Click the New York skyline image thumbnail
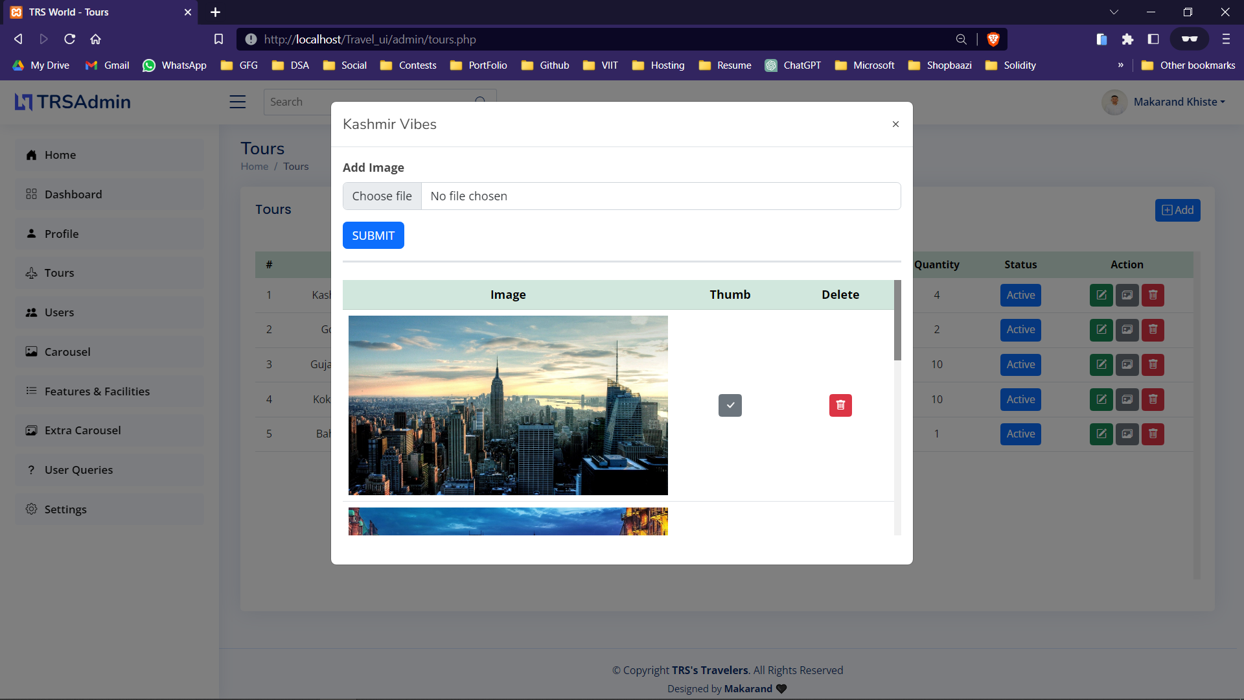Screen dimensions: 1244x700 (x=508, y=405)
